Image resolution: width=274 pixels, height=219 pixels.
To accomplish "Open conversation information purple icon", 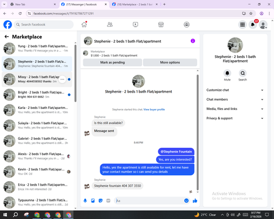I will tap(193, 41).
